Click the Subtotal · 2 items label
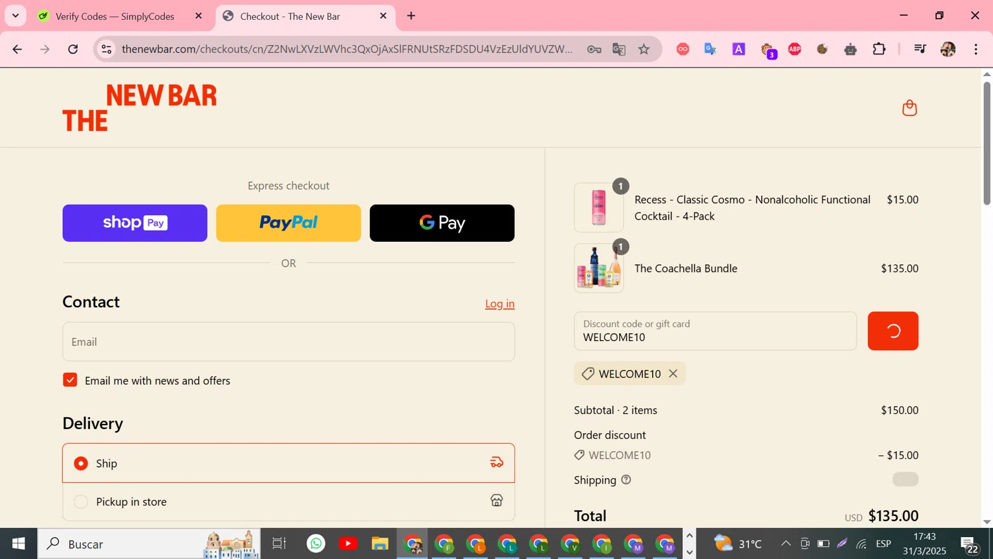The image size is (993, 559). point(616,410)
